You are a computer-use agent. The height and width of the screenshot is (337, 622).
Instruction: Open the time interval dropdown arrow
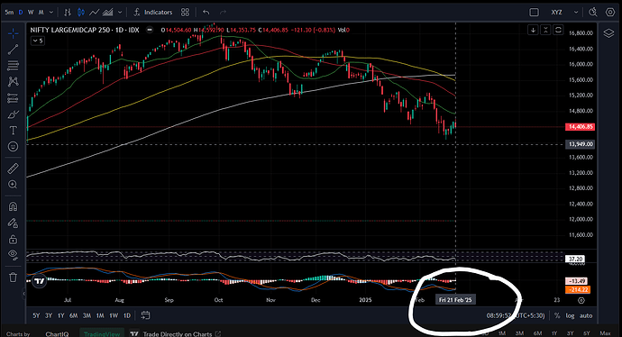coord(51,13)
